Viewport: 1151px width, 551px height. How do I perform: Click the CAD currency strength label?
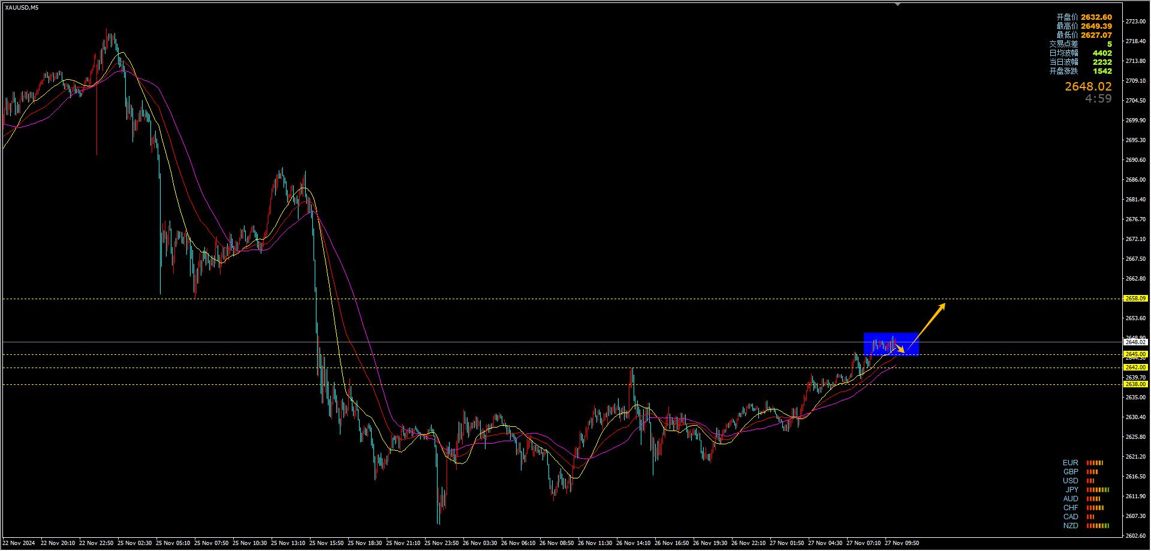[x=1070, y=517]
